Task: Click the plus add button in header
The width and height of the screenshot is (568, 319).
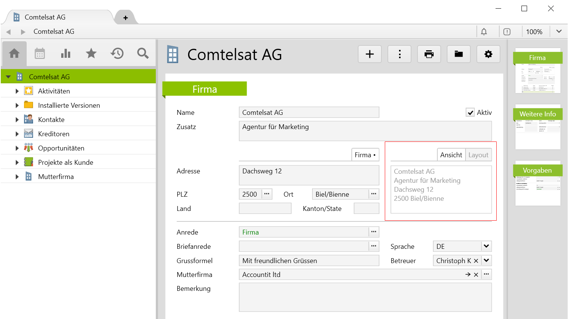Action: (x=370, y=54)
